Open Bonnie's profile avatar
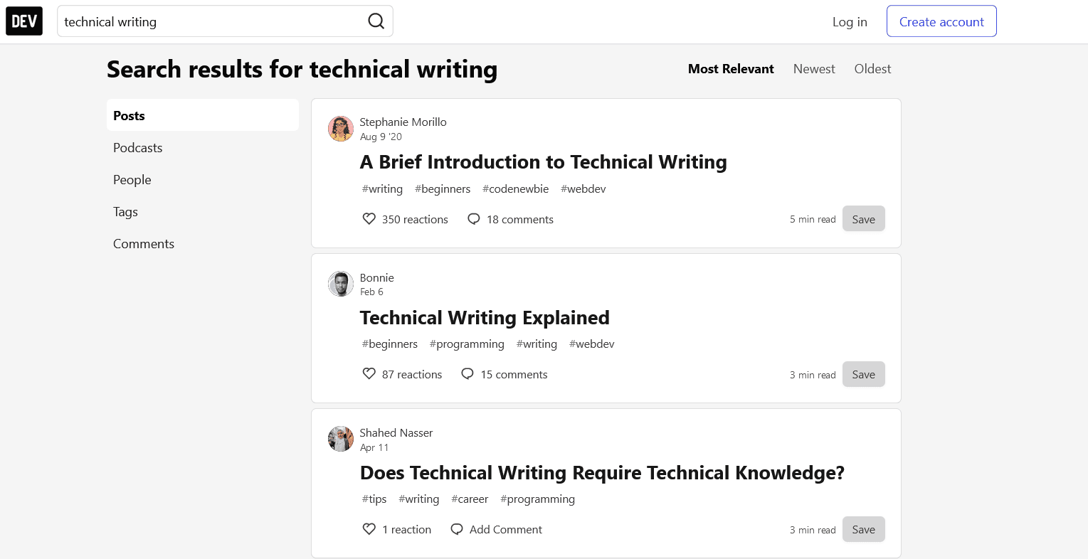This screenshot has height=559, width=1088. [x=341, y=284]
